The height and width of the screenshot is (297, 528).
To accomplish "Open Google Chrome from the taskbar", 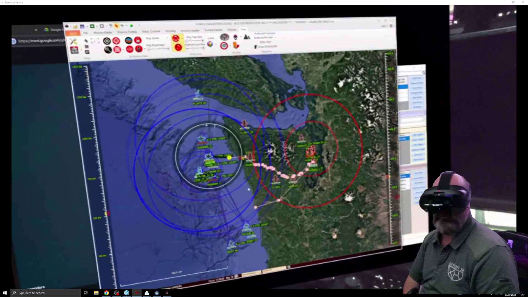I will click(x=106, y=293).
